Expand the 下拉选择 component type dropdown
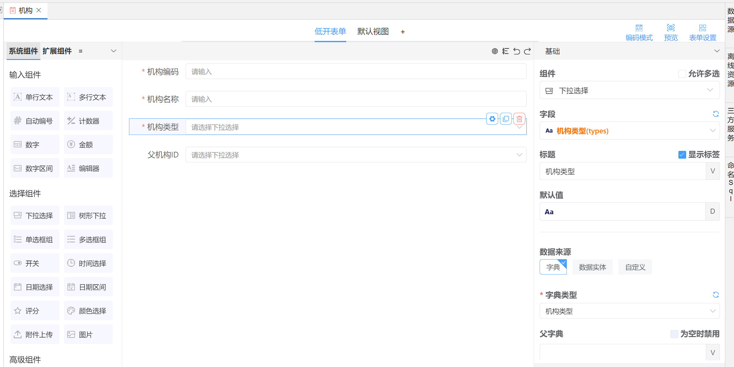The width and height of the screenshot is (734, 367). (x=629, y=91)
